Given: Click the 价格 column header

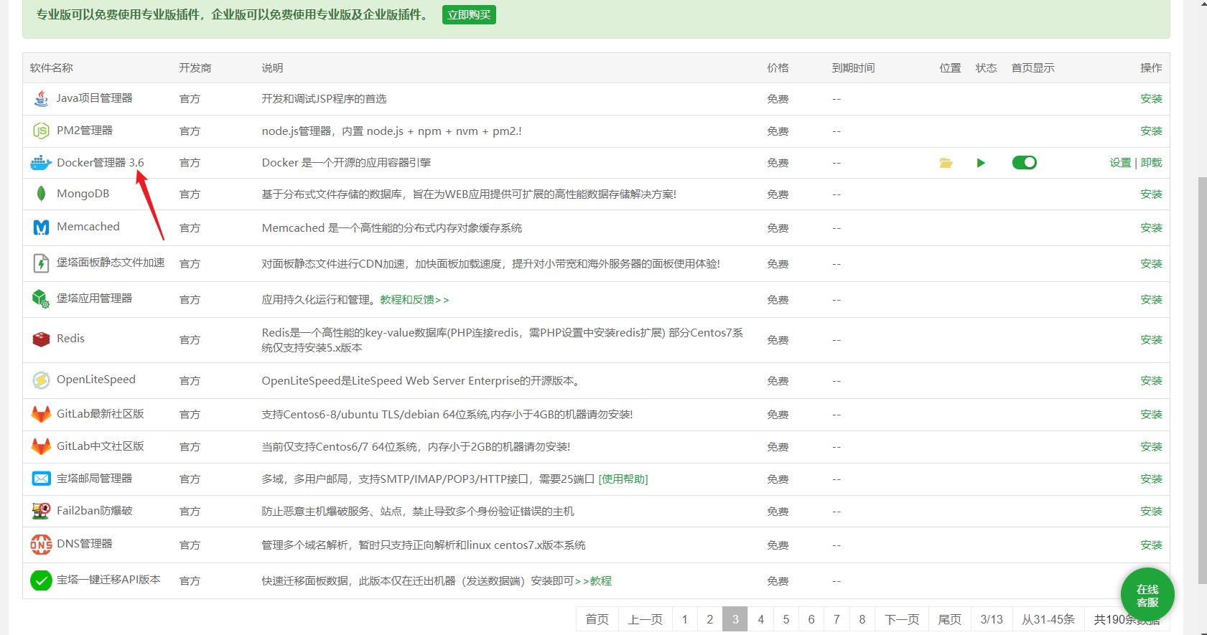Looking at the screenshot, I should point(778,68).
